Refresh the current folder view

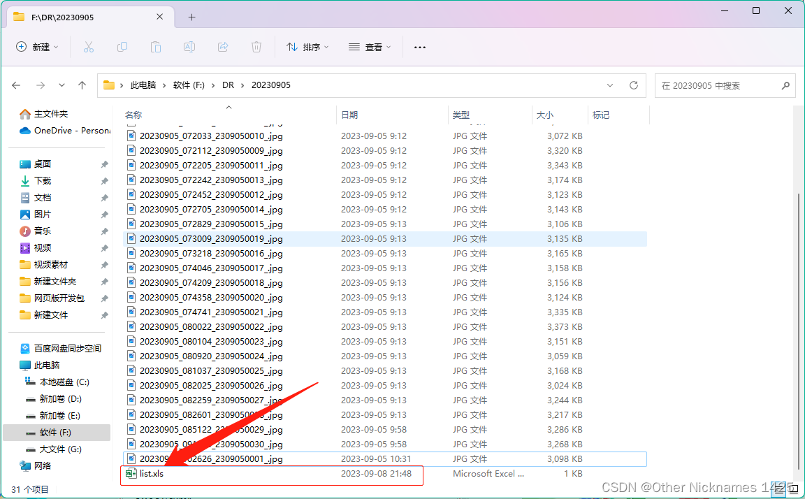point(634,85)
